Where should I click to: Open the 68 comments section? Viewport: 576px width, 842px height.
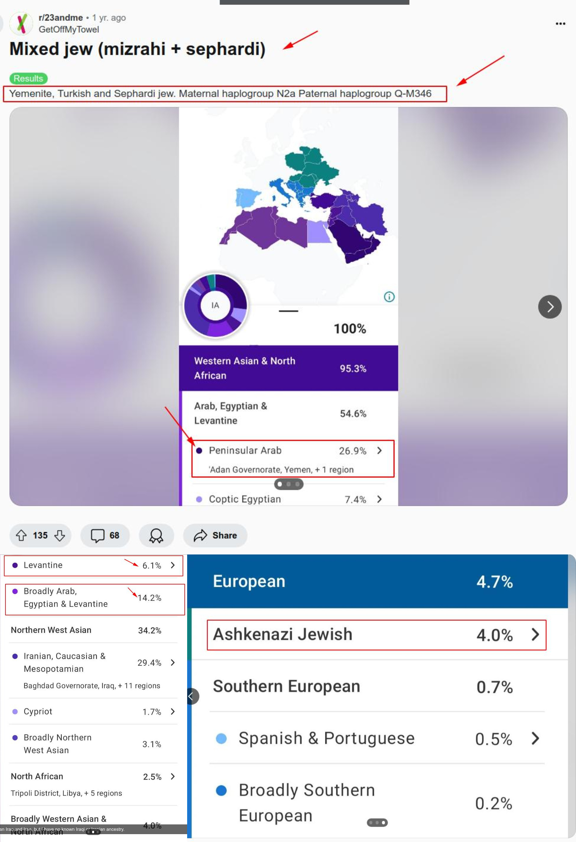[104, 535]
